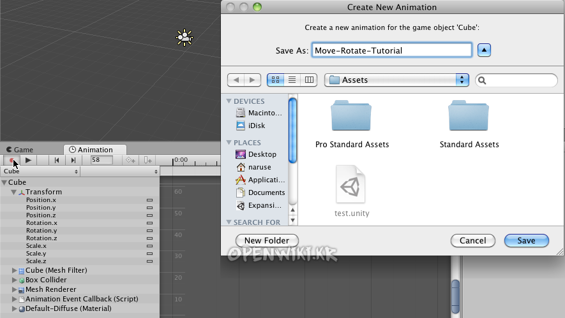Screen dimensions: 565x318
Task: Click the Add Keyframe button
Action: (130, 161)
